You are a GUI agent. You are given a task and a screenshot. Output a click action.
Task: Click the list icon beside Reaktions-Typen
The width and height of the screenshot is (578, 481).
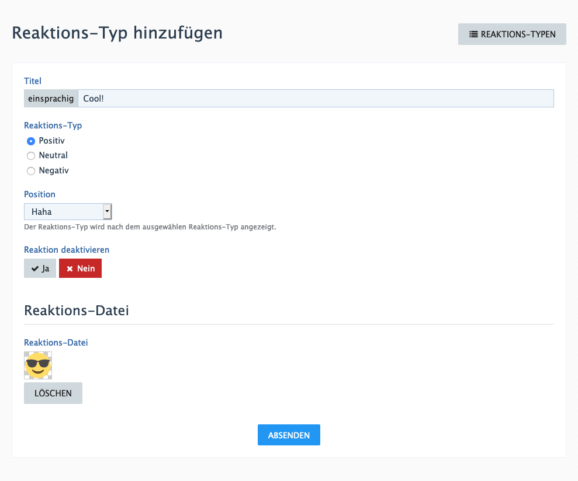click(x=473, y=34)
